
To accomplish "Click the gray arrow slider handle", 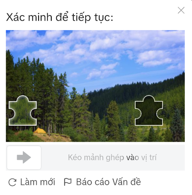I will (24, 158).
